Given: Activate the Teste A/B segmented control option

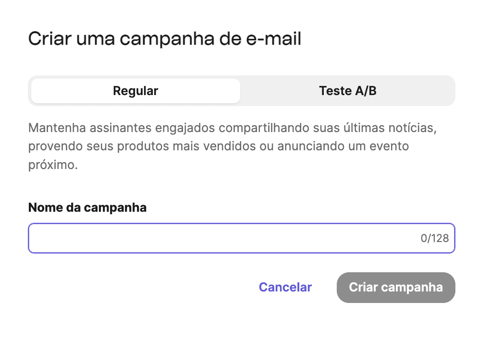Looking at the screenshot, I should click(x=347, y=91).
